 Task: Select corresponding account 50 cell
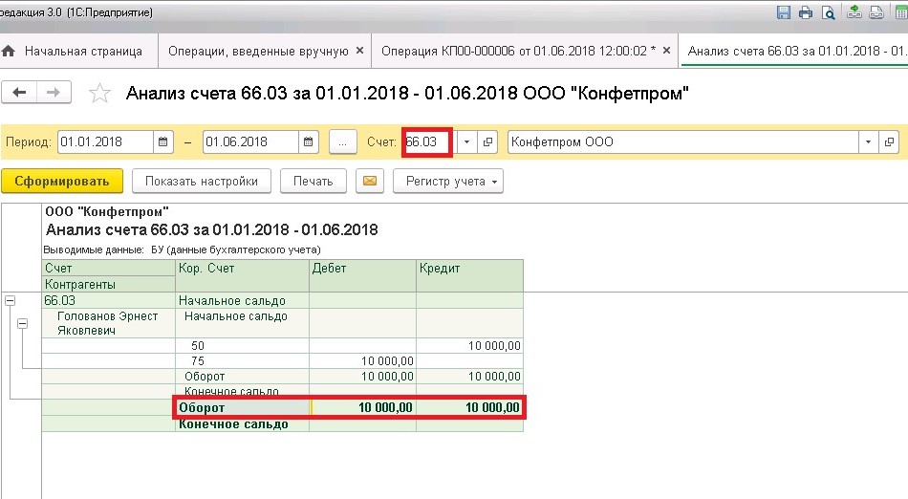(242, 346)
